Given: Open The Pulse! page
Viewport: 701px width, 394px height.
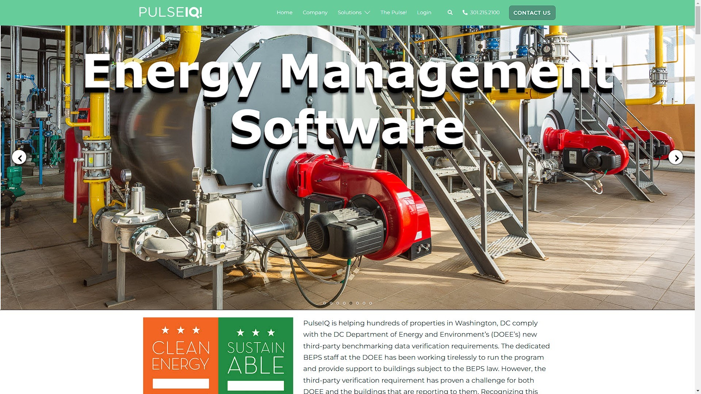Looking at the screenshot, I should [x=393, y=12].
